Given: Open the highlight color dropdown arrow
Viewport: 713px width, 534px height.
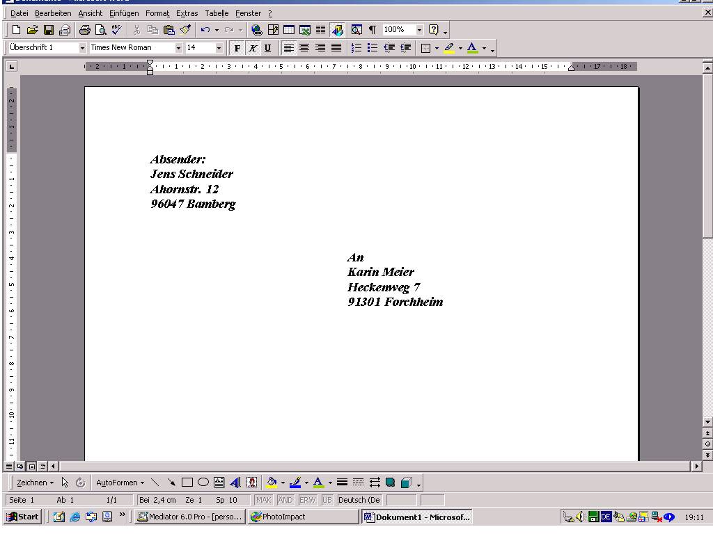Looking at the screenshot, I should tap(460, 48).
